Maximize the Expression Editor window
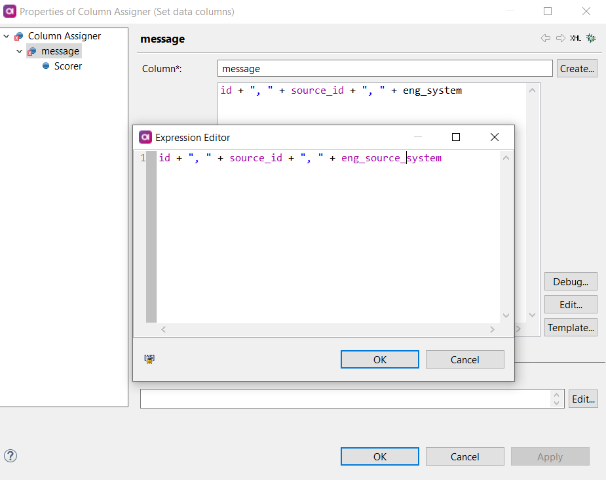This screenshot has width=606, height=480. 456,137
